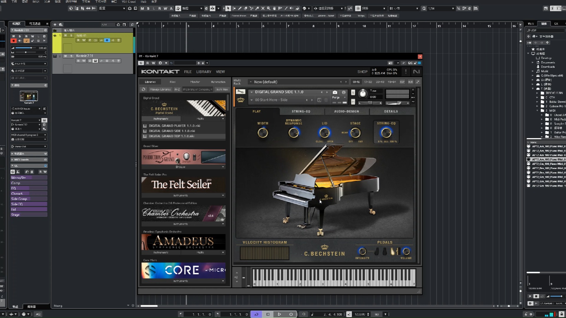Expand Core Micro Instruments dropdown
The width and height of the screenshot is (566, 318).
coord(223,281)
